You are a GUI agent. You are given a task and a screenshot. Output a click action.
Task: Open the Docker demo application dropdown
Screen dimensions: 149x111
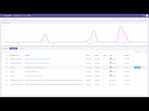click(x=18, y=16)
